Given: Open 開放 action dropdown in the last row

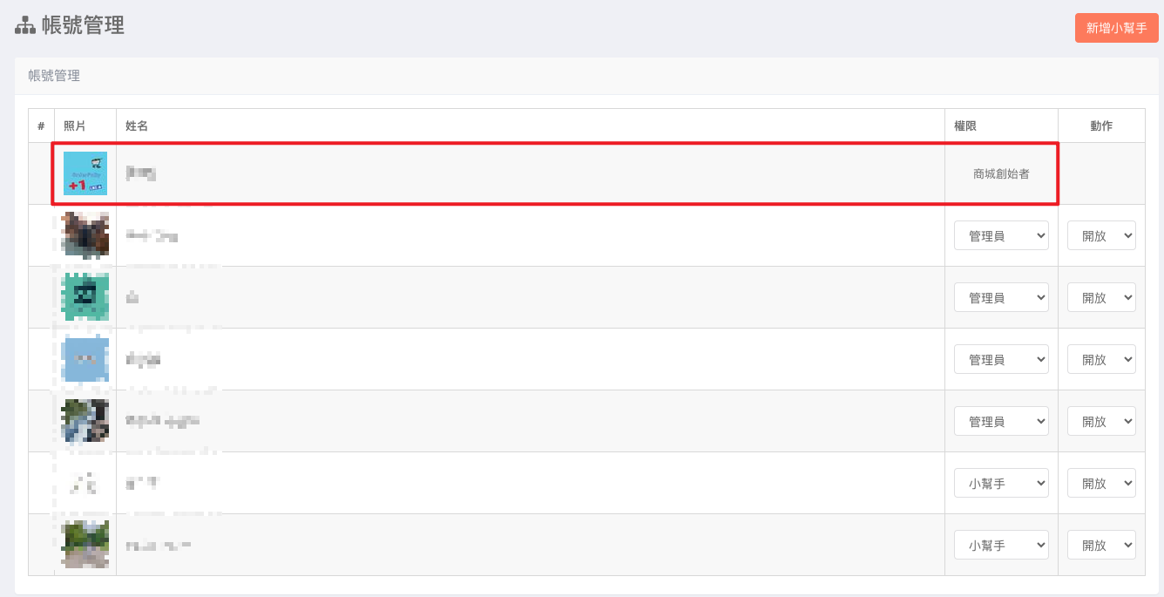Looking at the screenshot, I should 1101,546.
